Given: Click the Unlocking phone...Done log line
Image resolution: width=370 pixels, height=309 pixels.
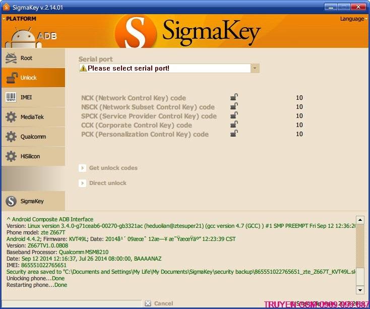Looking at the screenshot, I should point(36,278).
